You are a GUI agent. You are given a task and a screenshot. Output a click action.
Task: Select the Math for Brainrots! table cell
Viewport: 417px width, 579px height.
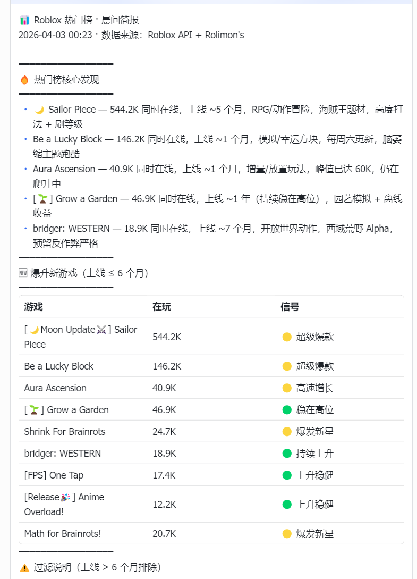pyautogui.click(x=63, y=533)
